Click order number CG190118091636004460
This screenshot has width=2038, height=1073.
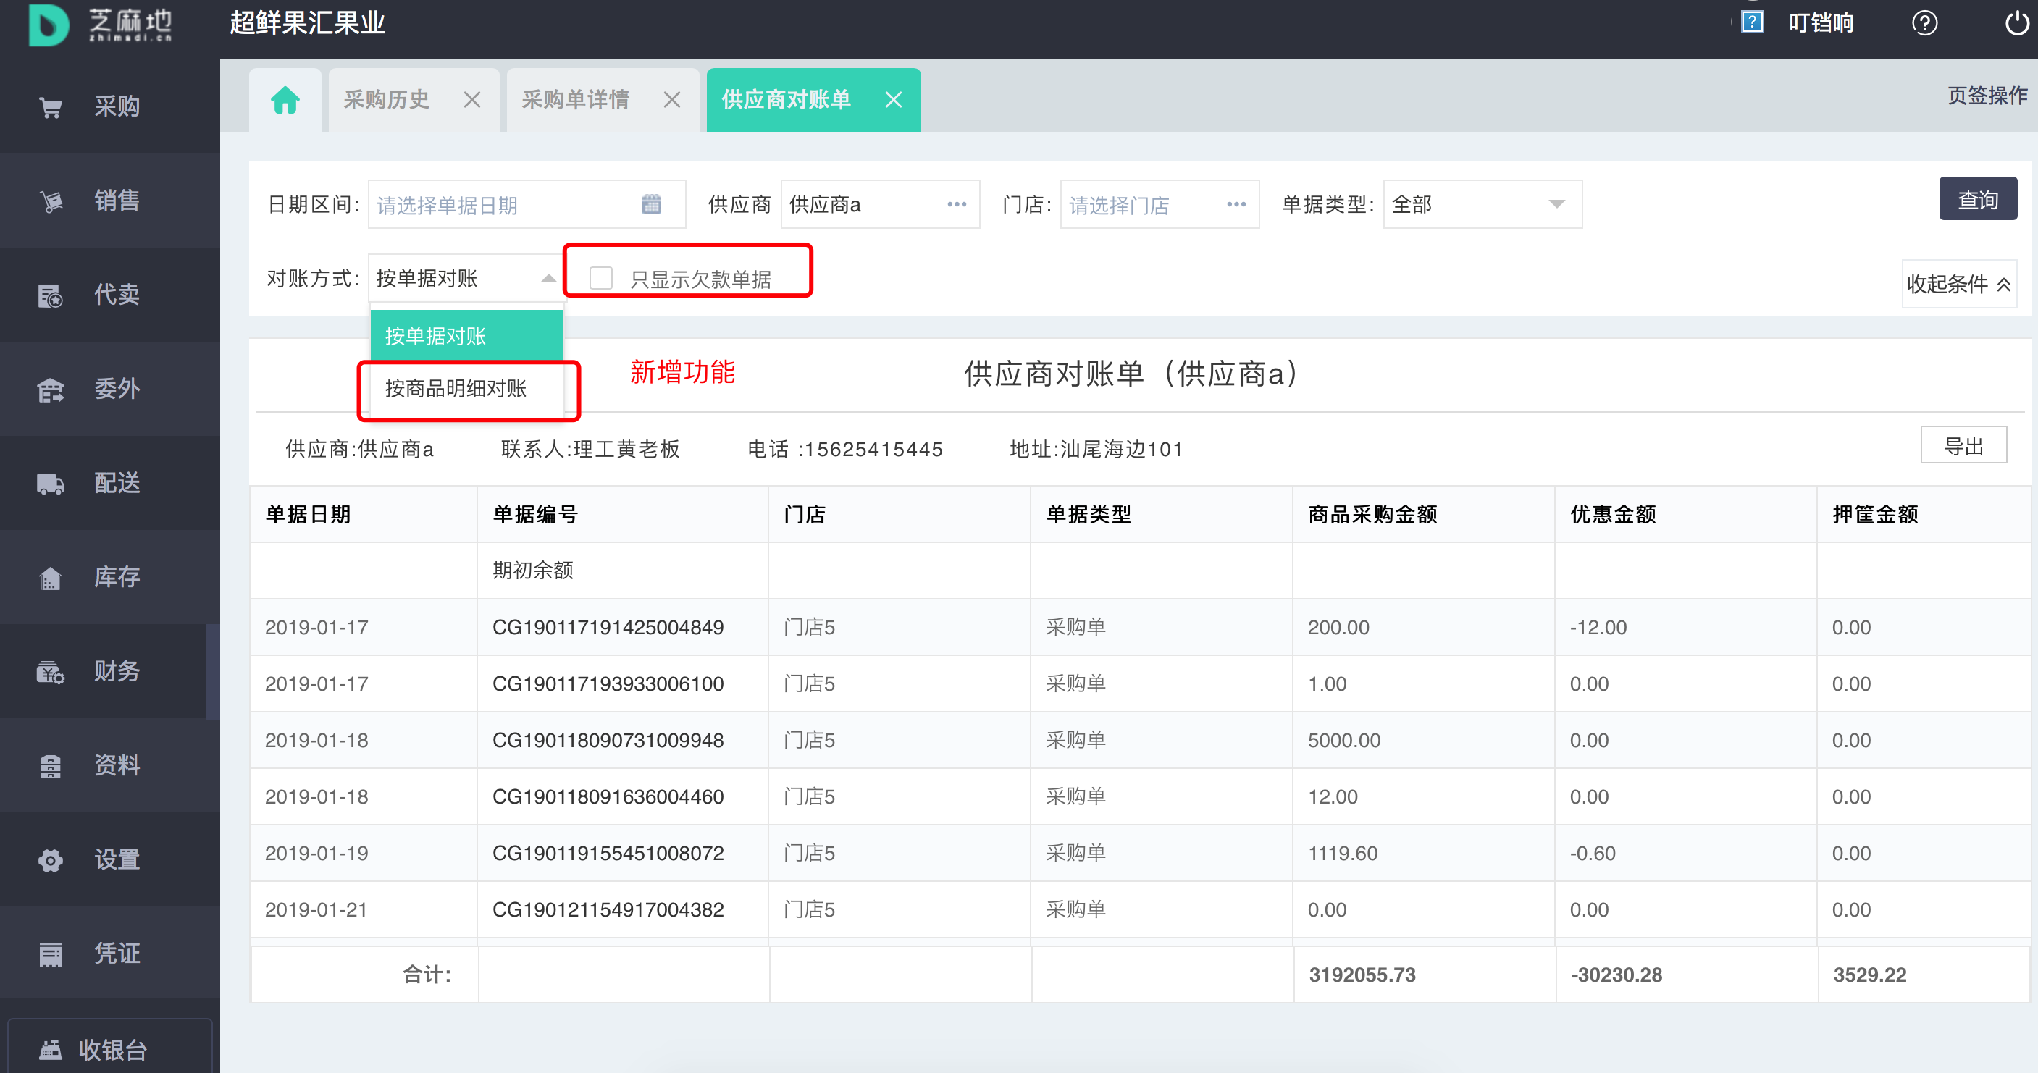pyautogui.click(x=608, y=796)
